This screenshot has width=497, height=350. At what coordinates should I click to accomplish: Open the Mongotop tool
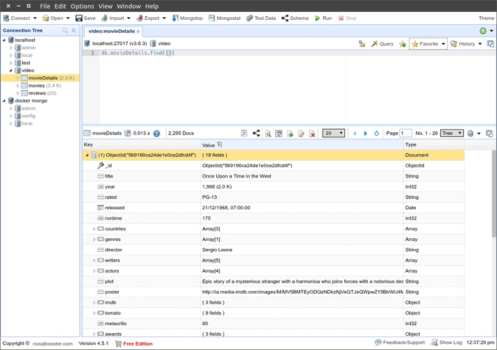click(188, 18)
